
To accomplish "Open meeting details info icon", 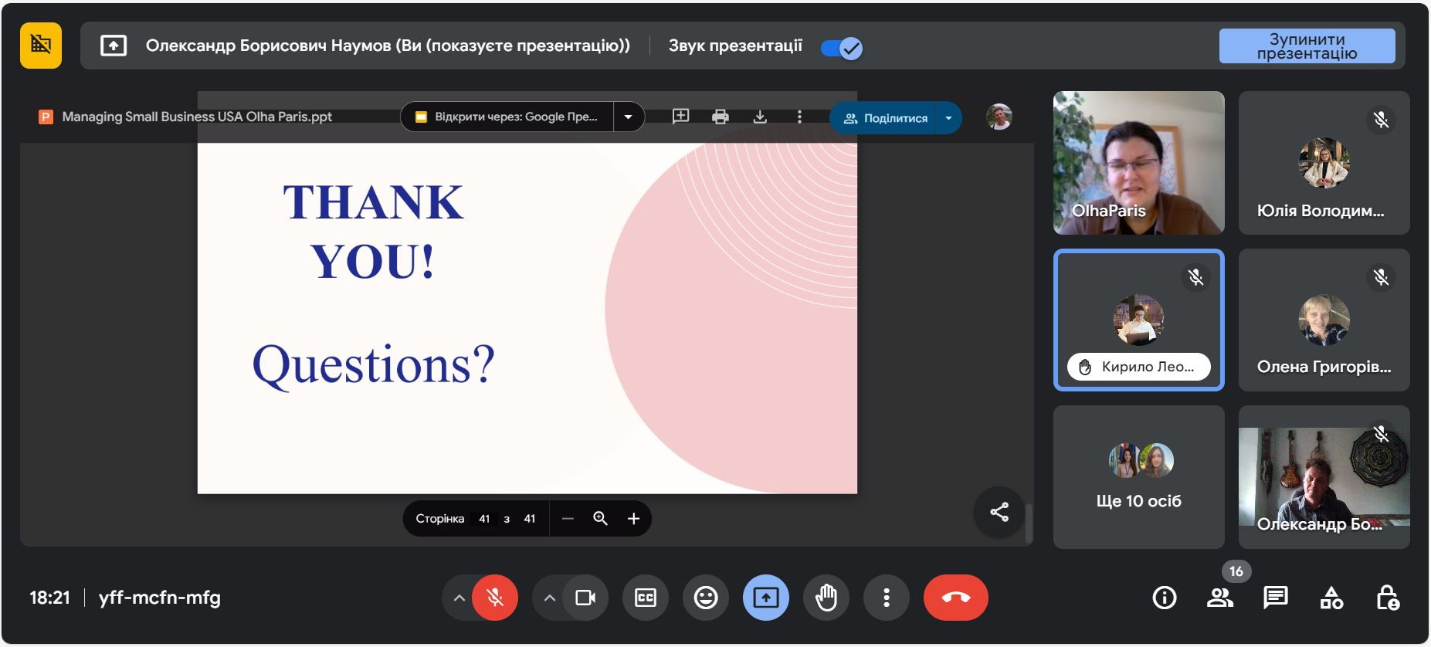I will [x=1164, y=598].
